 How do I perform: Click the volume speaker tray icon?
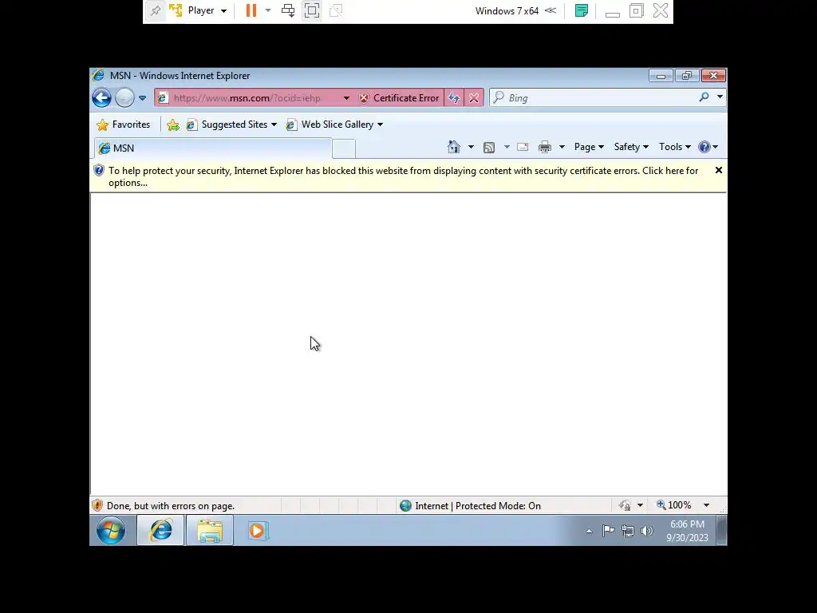pos(646,531)
